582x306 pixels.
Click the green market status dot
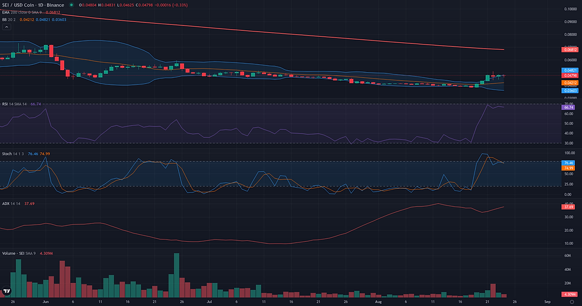point(71,5)
